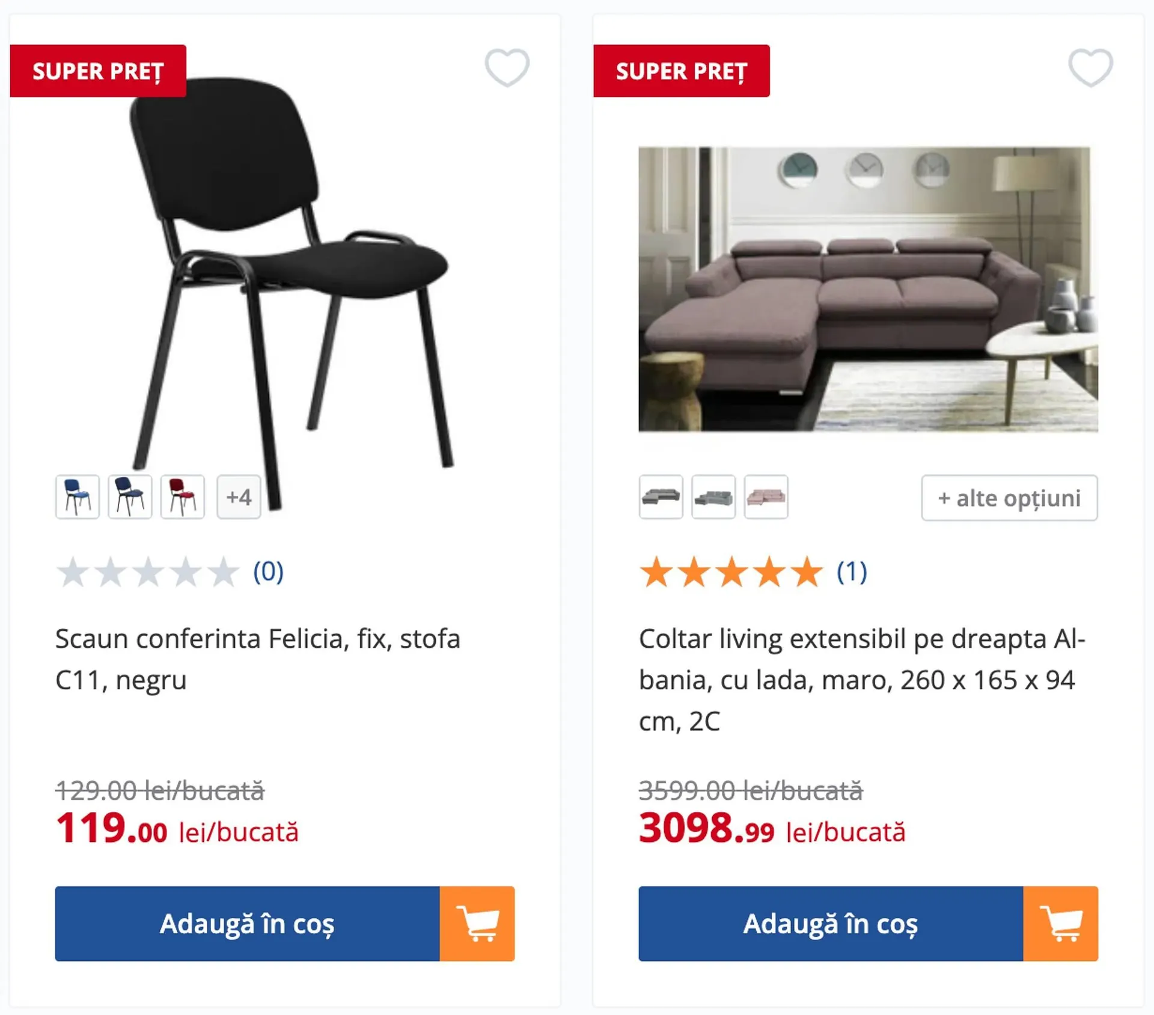Screen dimensions: 1154x1015
Task: Choose the red chair color variant
Action: click(x=183, y=497)
